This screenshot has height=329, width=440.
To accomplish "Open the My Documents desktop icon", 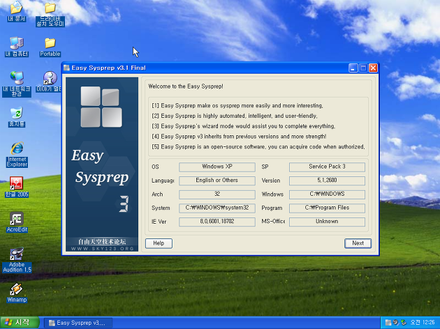I will pyautogui.click(x=17, y=12).
